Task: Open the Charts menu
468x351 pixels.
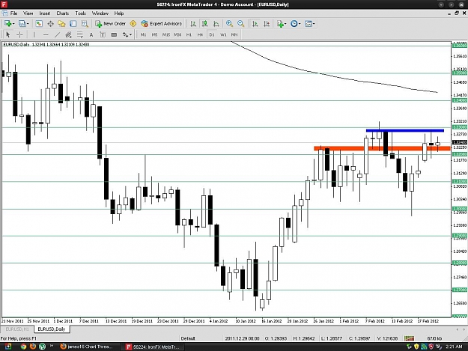Action: [63, 13]
